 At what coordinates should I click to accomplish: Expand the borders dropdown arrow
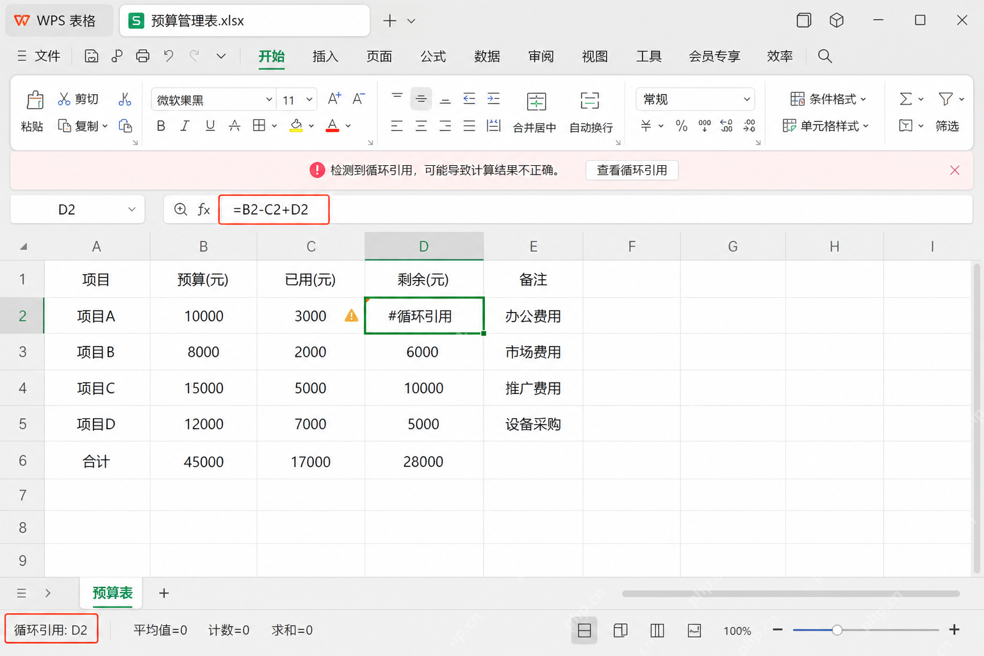click(274, 126)
